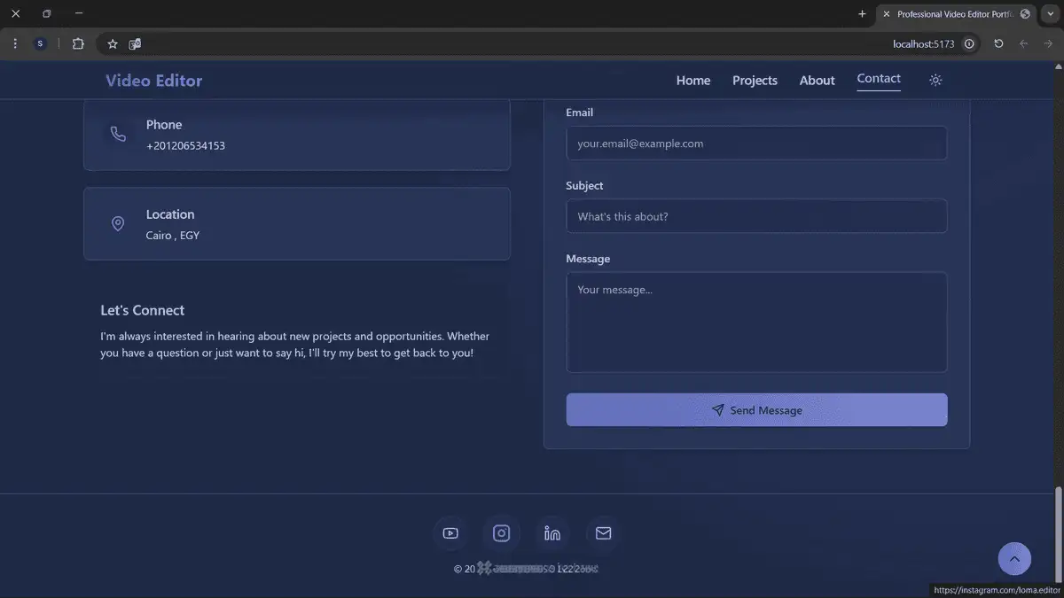Expand the browser tab list chevron

[1051, 14]
